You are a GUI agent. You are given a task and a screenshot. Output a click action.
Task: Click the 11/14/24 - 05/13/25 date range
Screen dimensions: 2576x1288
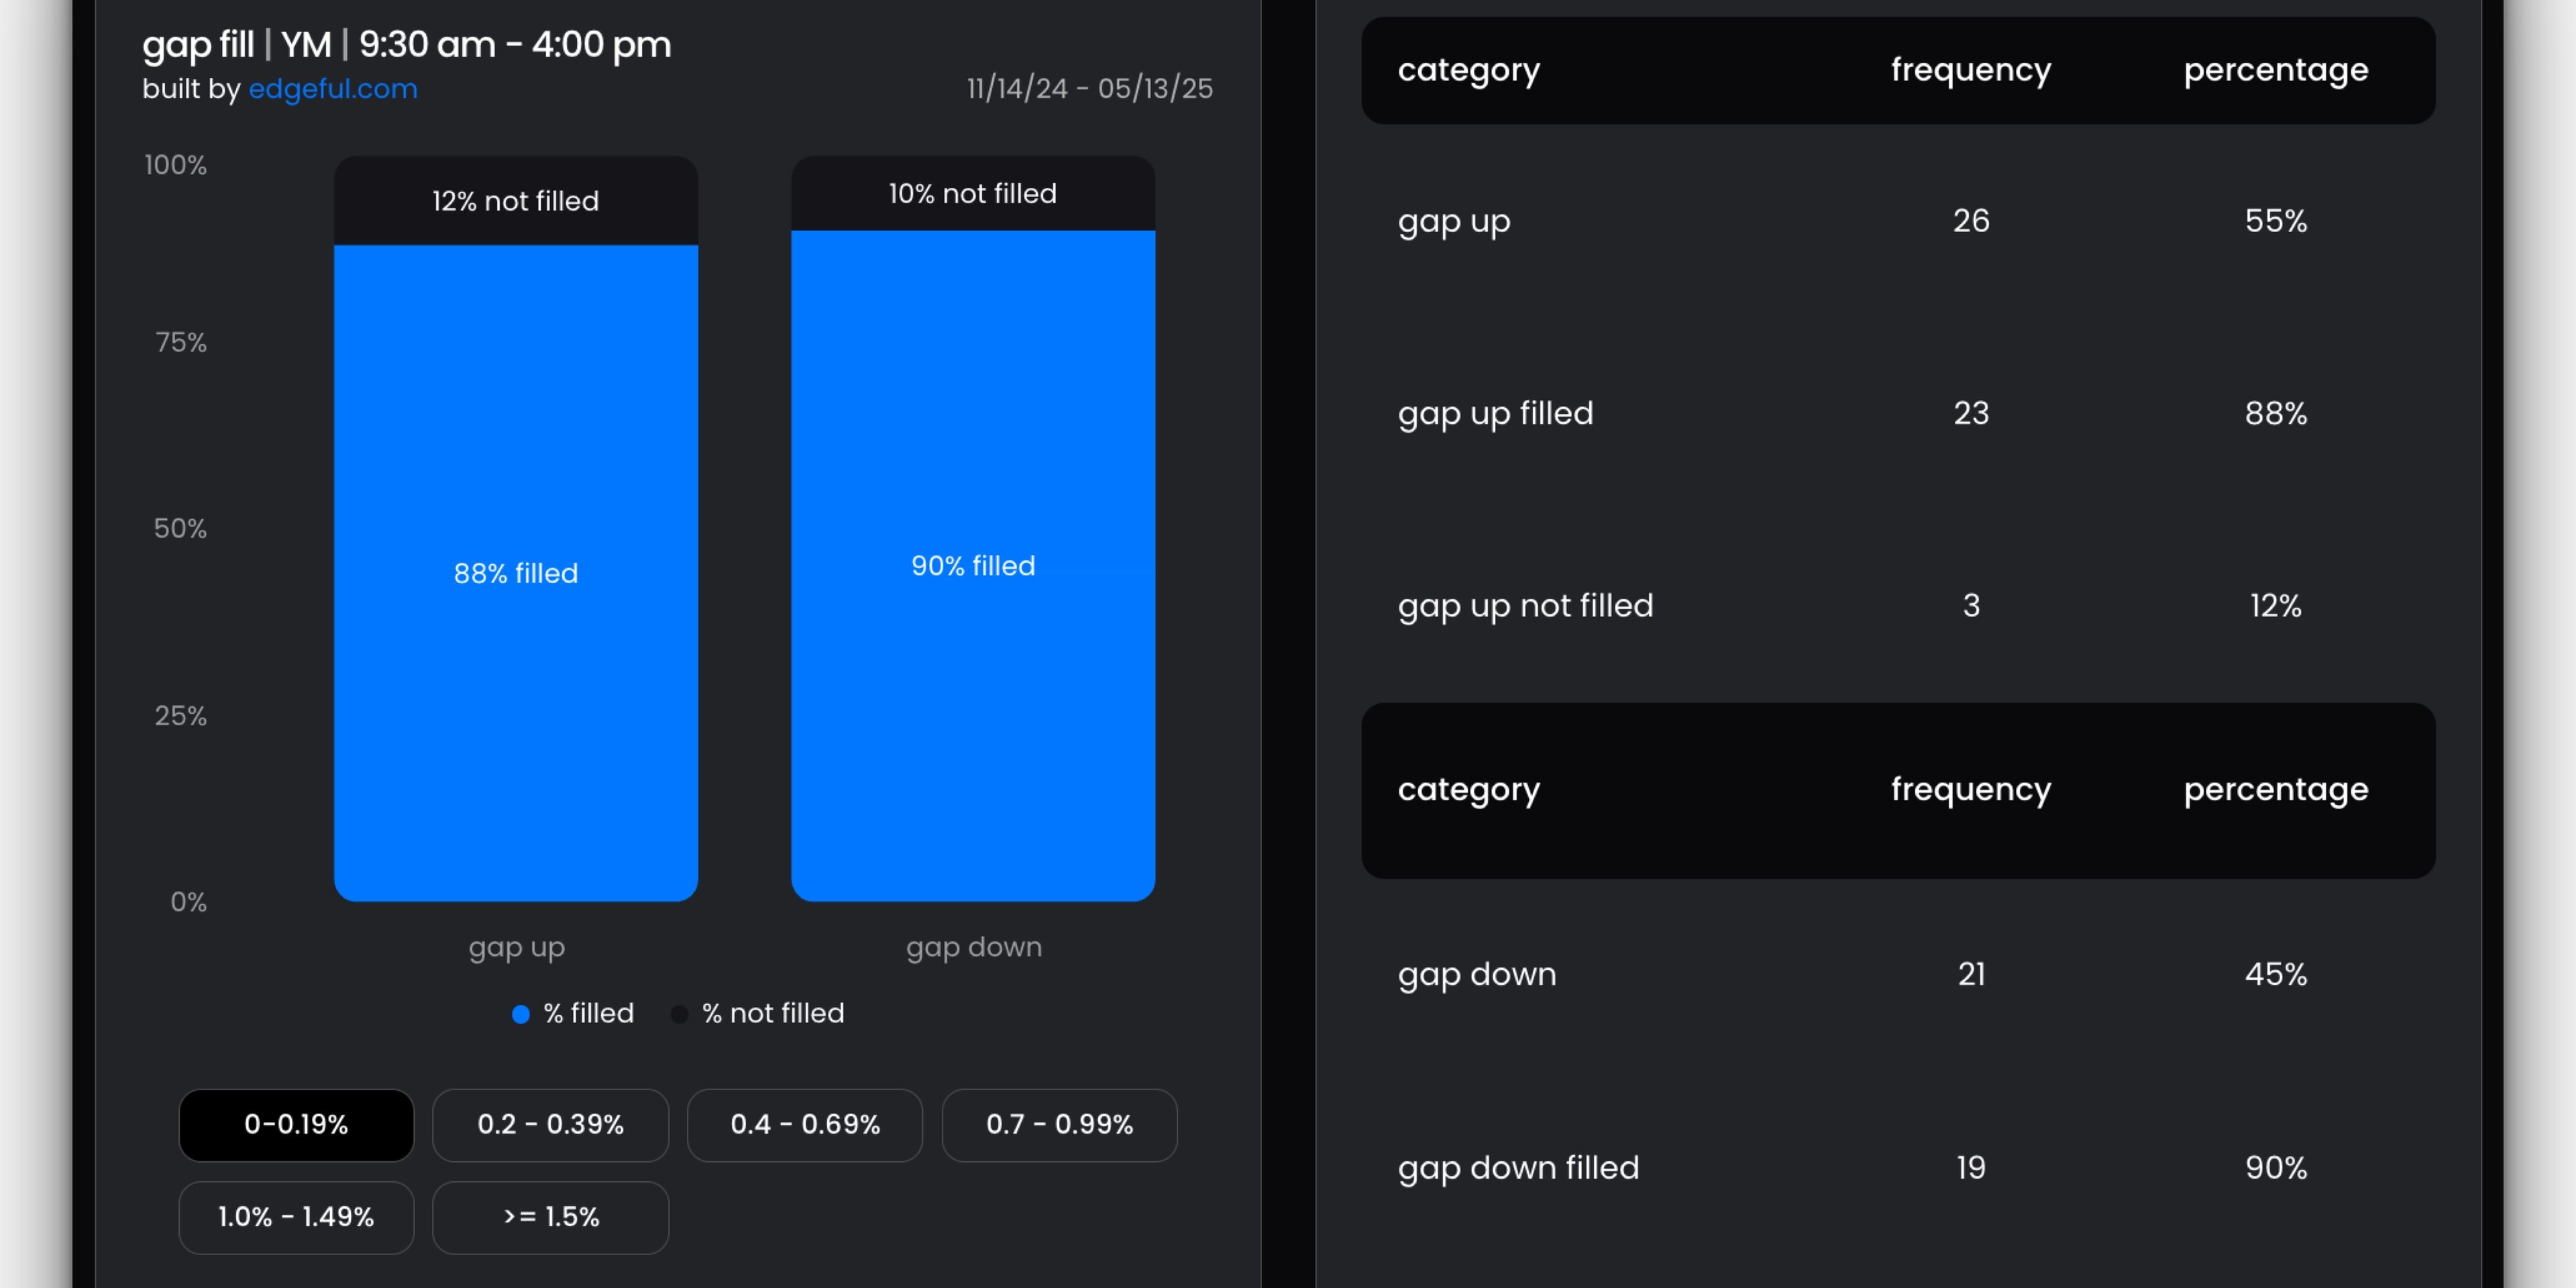tap(1089, 89)
